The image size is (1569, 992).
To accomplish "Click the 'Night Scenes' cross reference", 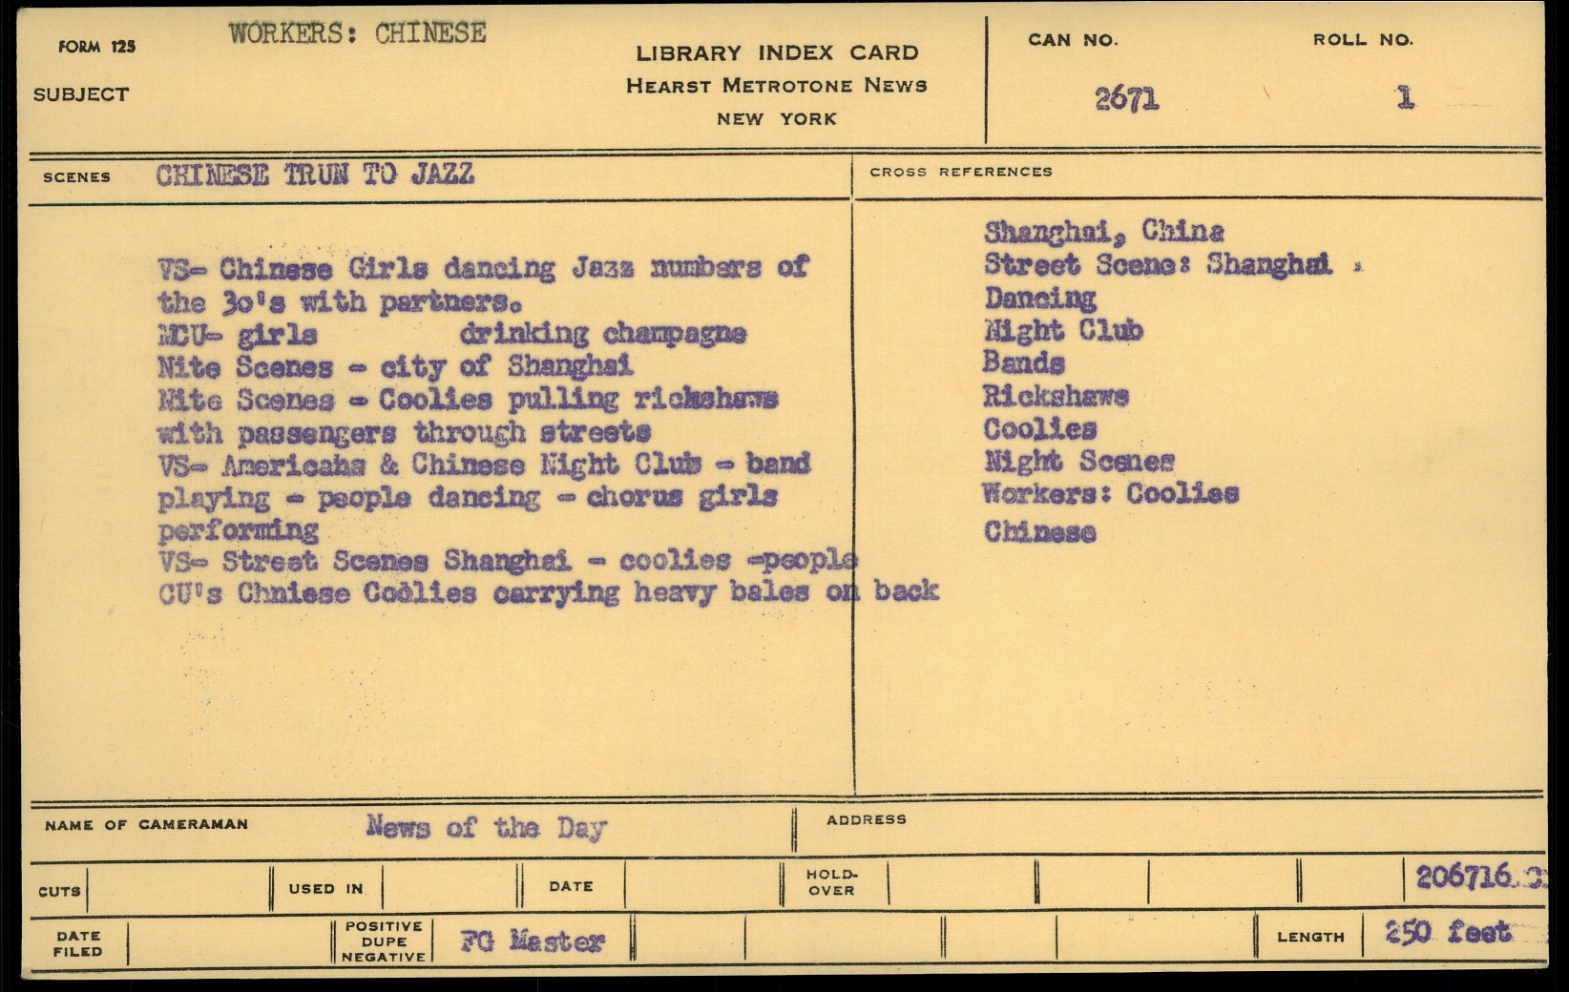I will [x=1078, y=462].
